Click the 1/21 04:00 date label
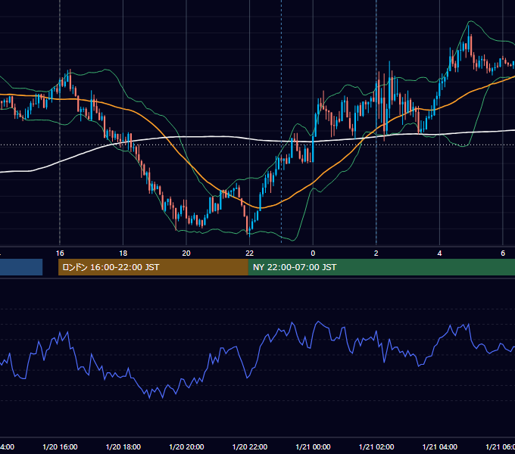The image size is (515, 454). (440, 447)
